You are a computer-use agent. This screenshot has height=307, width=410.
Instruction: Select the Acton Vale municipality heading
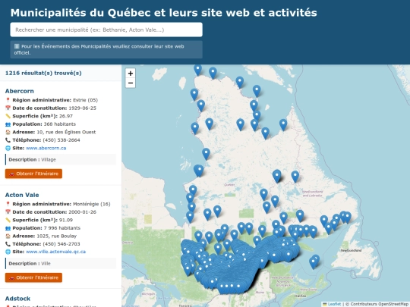click(22, 195)
